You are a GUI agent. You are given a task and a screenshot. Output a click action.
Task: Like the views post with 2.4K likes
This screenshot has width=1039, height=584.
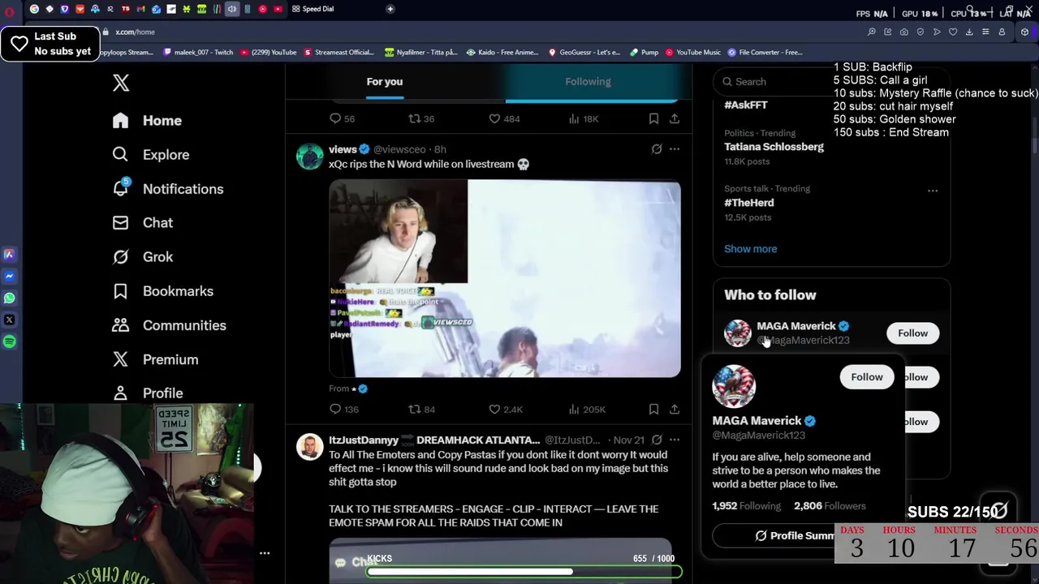coord(494,409)
